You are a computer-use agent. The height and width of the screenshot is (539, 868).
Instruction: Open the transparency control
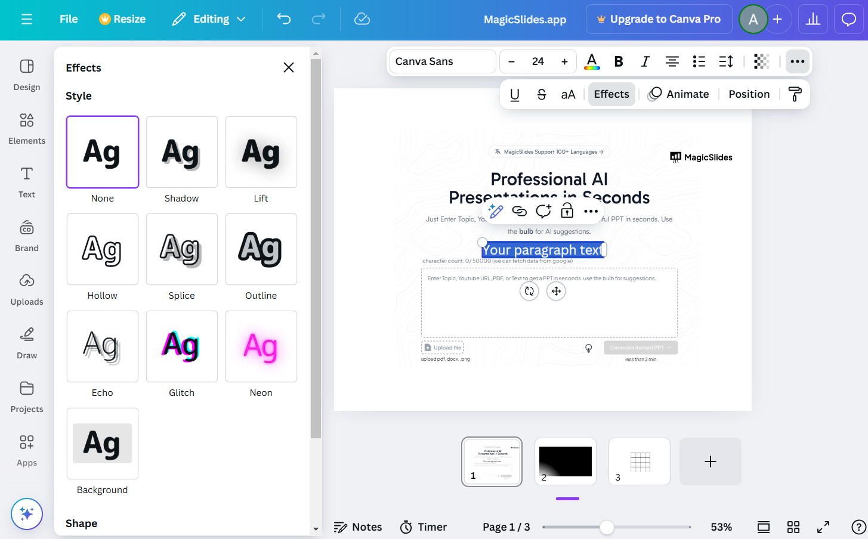click(x=761, y=61)
